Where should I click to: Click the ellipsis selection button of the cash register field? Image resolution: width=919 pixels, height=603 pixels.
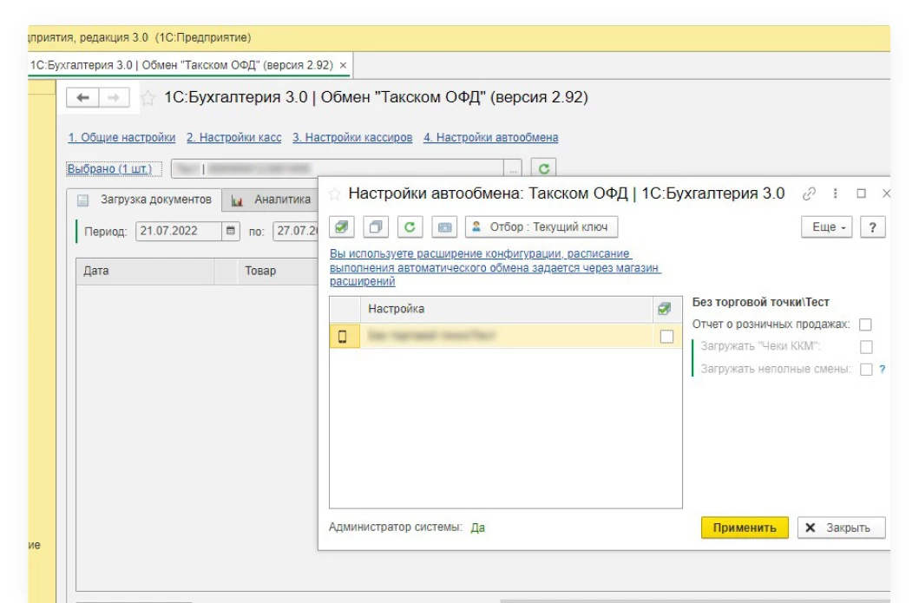point(514,168)
